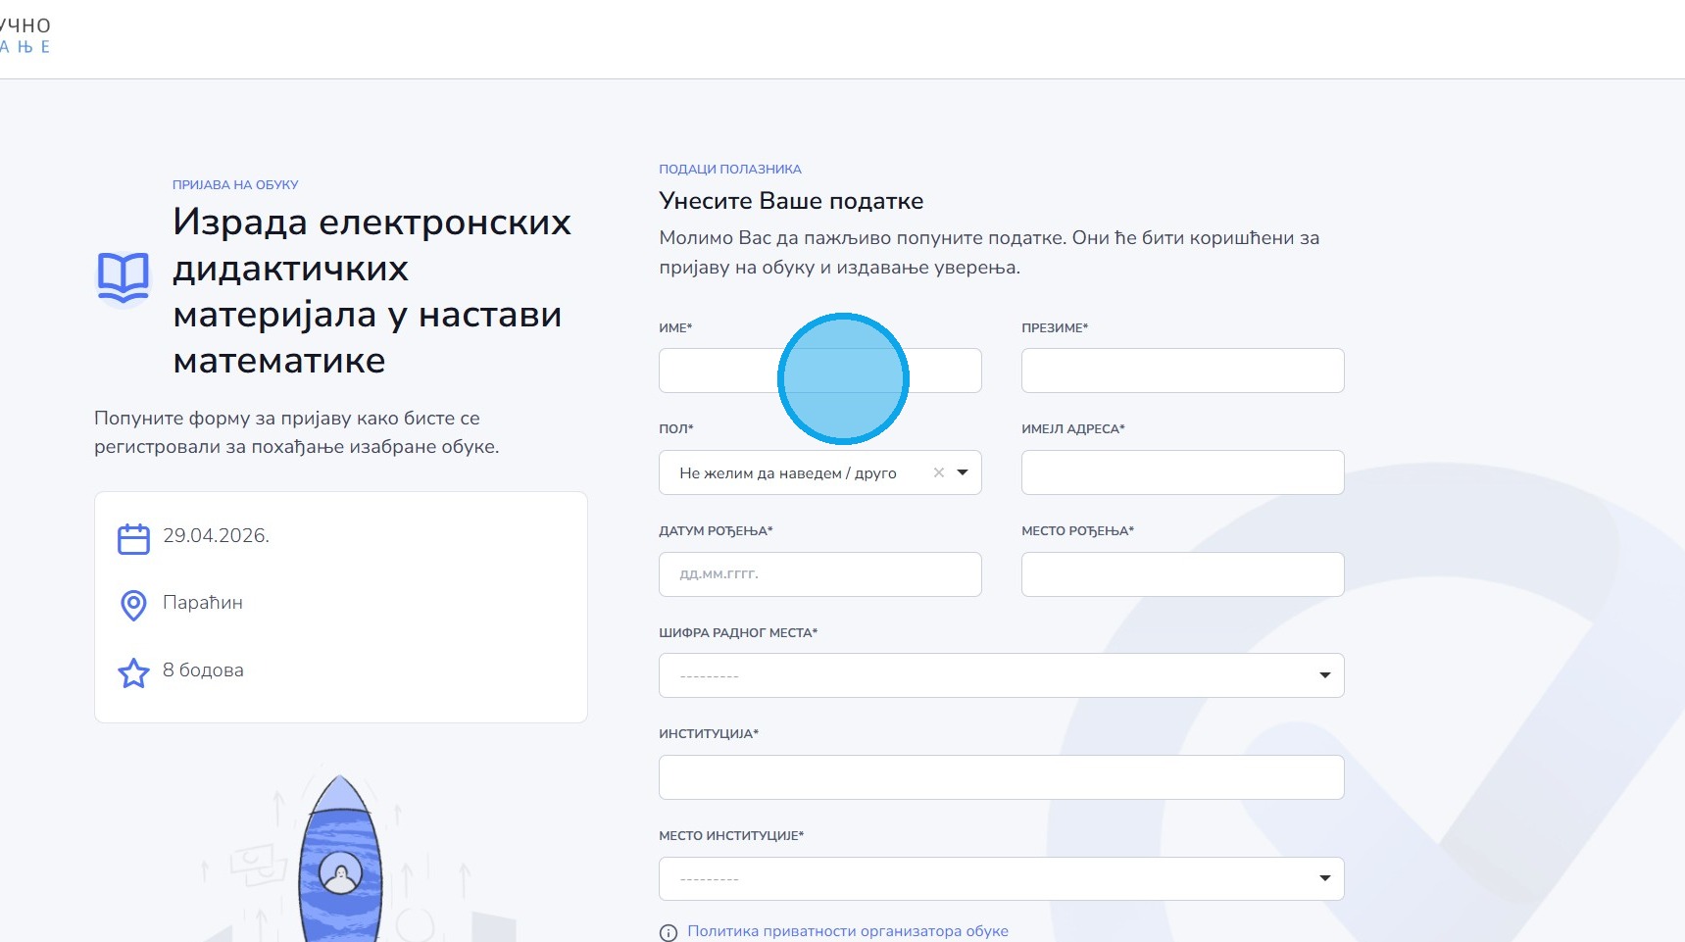Screen dimensions: 1685x942
Task: Click the Име field label
Action: (x=675, y=327)
